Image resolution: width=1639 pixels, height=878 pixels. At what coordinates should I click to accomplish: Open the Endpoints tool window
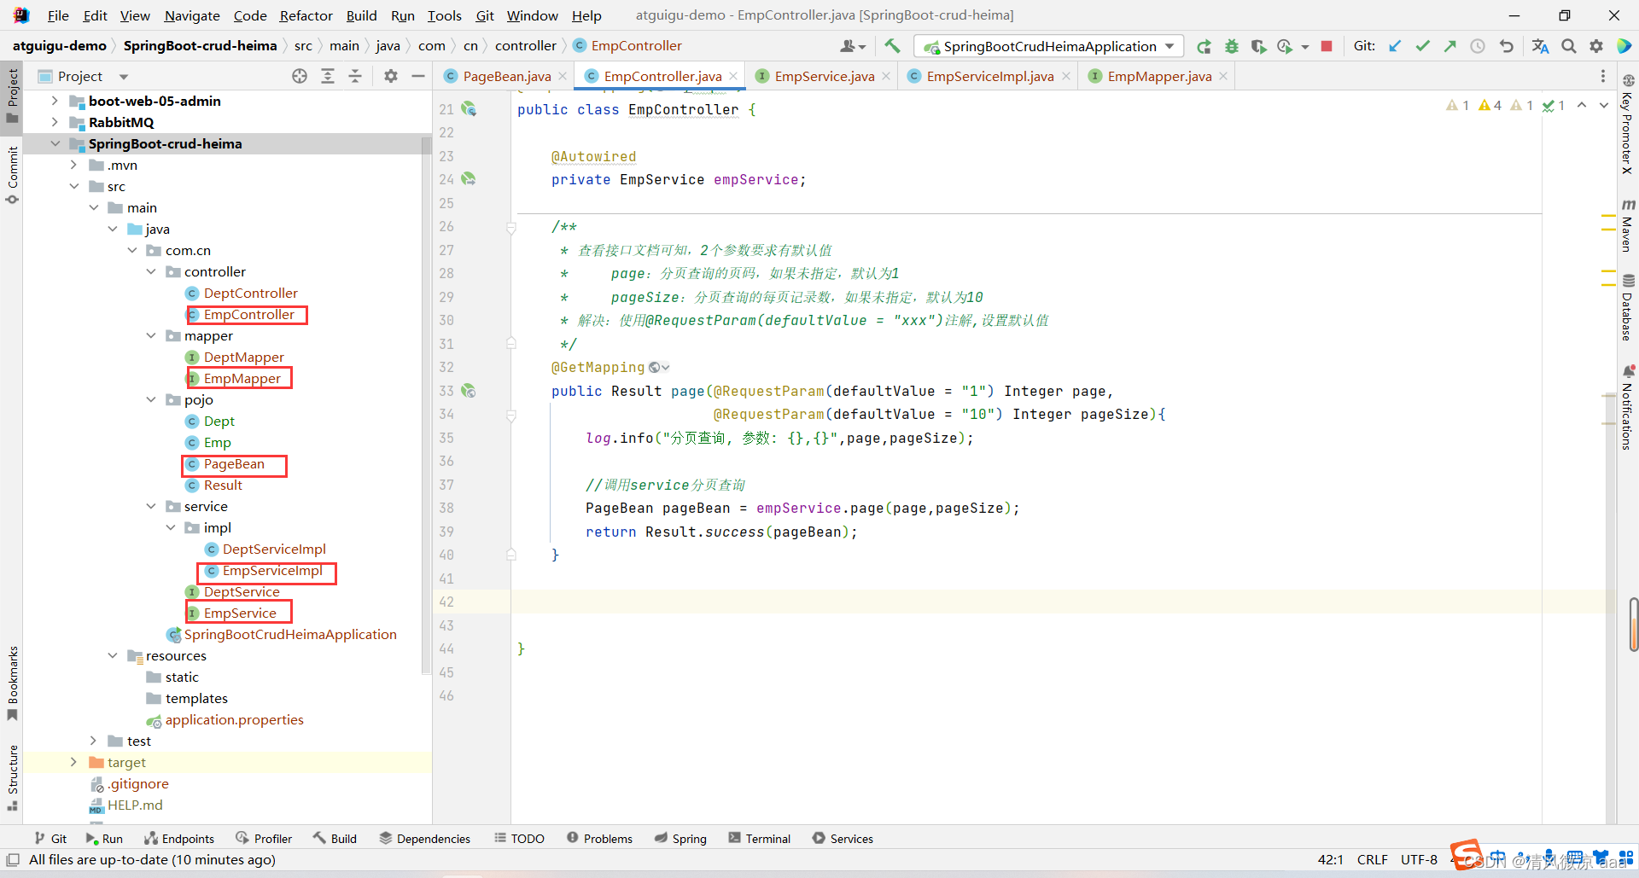pos(179,839)
